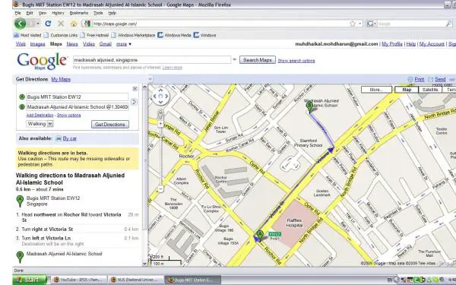Click the Send link

click(440, 79)
